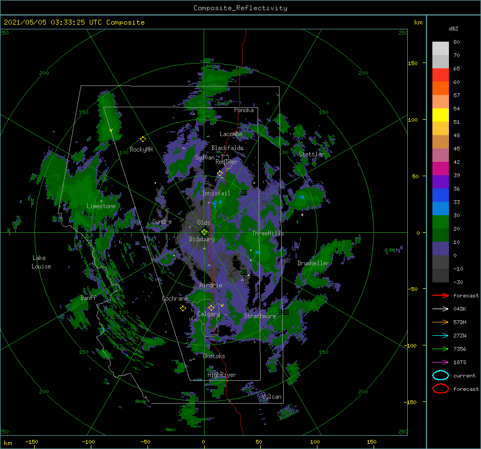Click the ThreeHills city label
Image resolution: width=481 pixels, height=449 pixels.
click(x=268, y=233)
